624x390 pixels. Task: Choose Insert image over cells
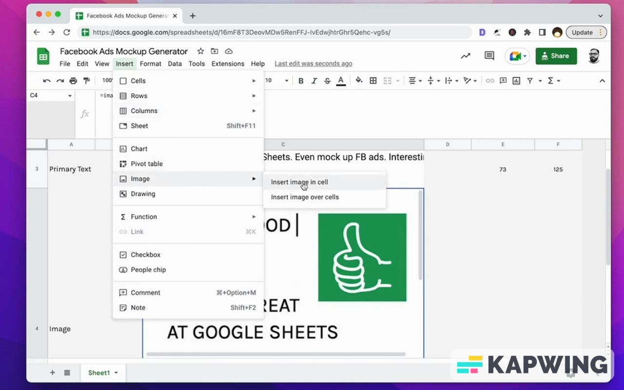[324, 197]
